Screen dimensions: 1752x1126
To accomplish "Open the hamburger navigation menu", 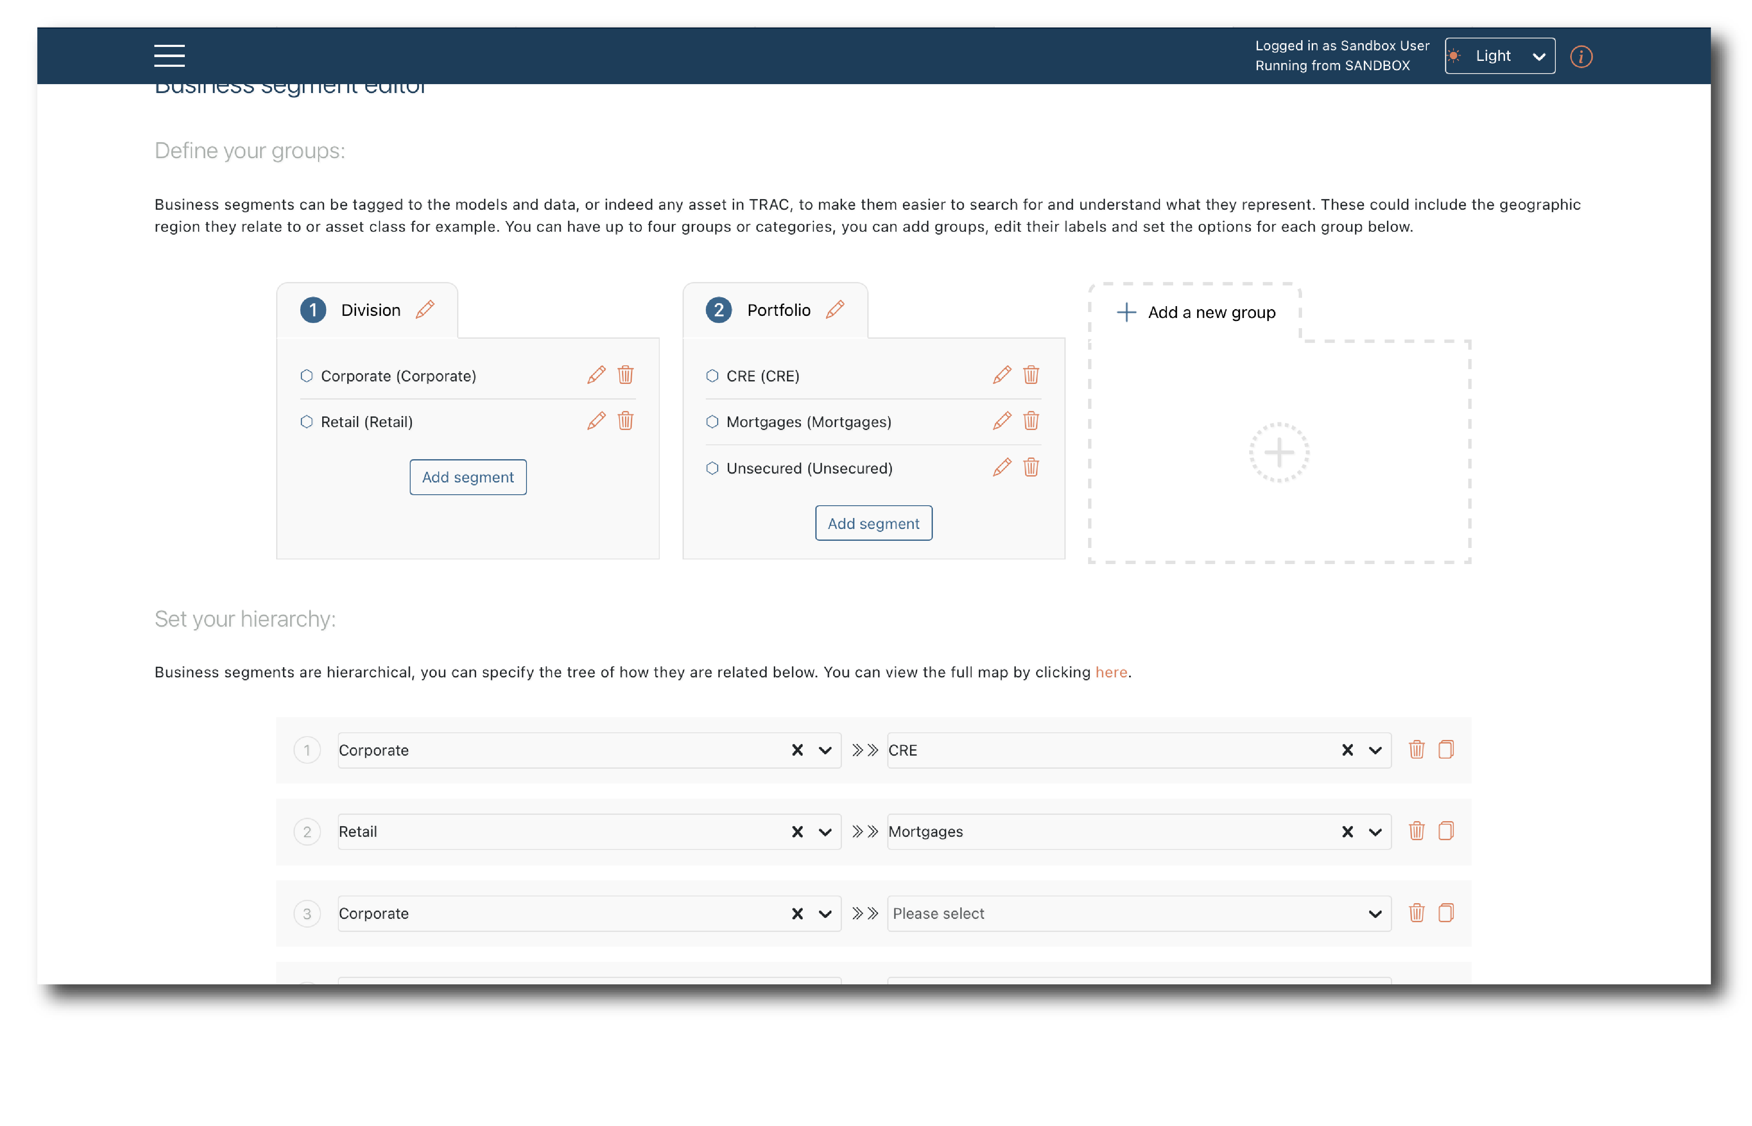I will click(x=169, y=55).
